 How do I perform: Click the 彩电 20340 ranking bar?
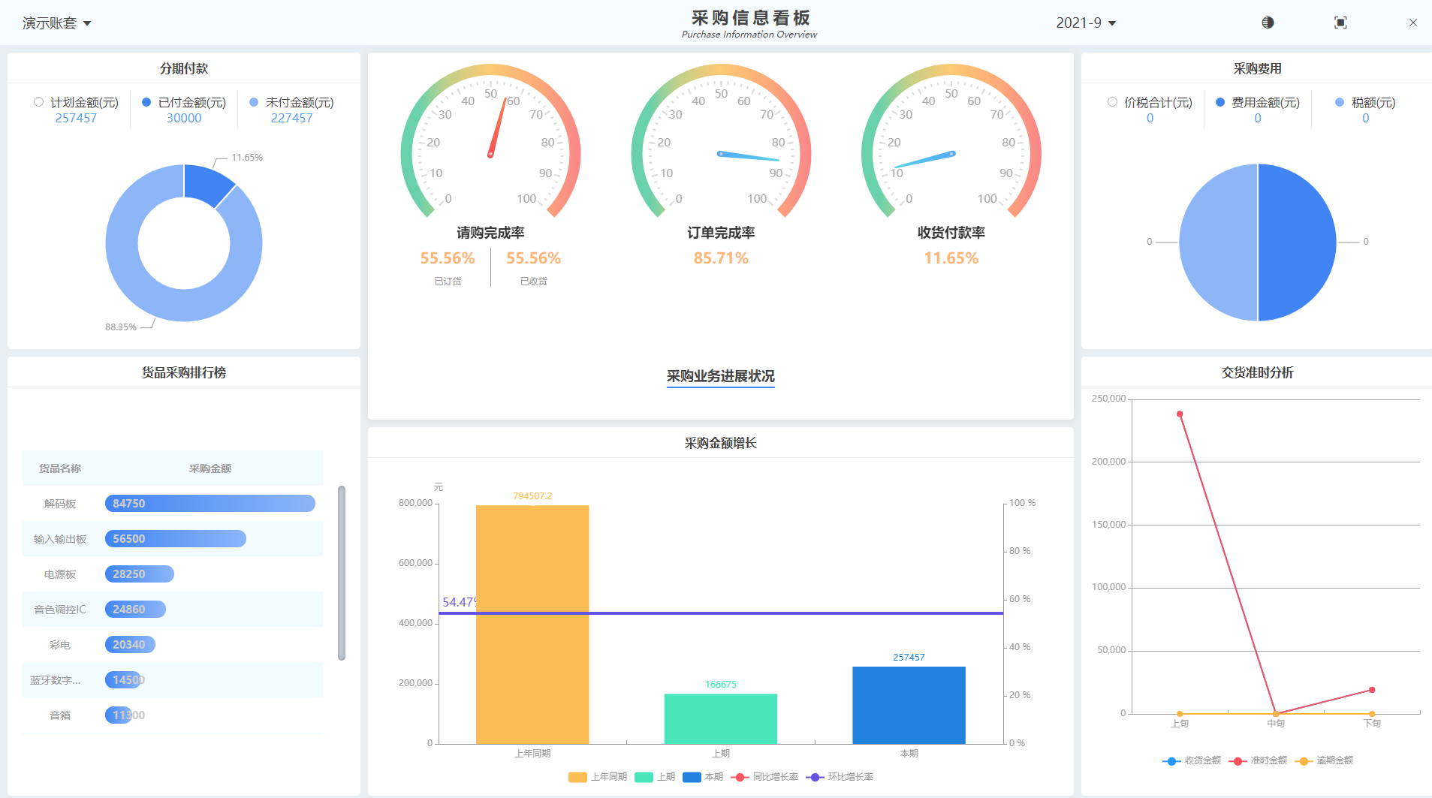[130, 645]
